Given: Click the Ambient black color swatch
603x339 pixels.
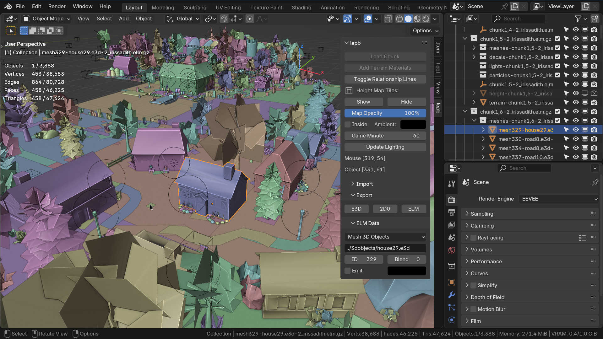Looking at the screenshot, I should click(413, 124).
